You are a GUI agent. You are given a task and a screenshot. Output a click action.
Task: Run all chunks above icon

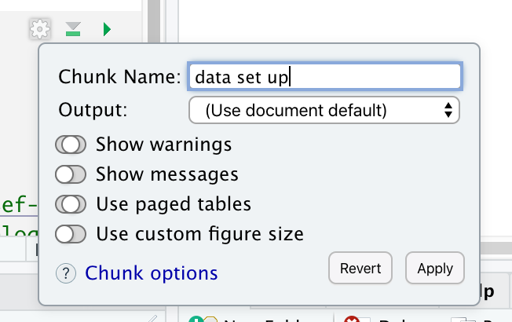[73, 30]
